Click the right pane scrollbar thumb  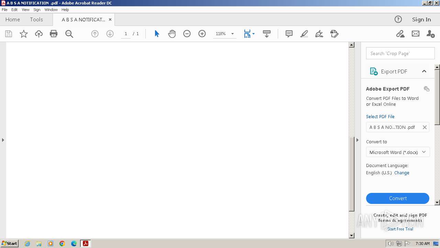tap(437, 97)
